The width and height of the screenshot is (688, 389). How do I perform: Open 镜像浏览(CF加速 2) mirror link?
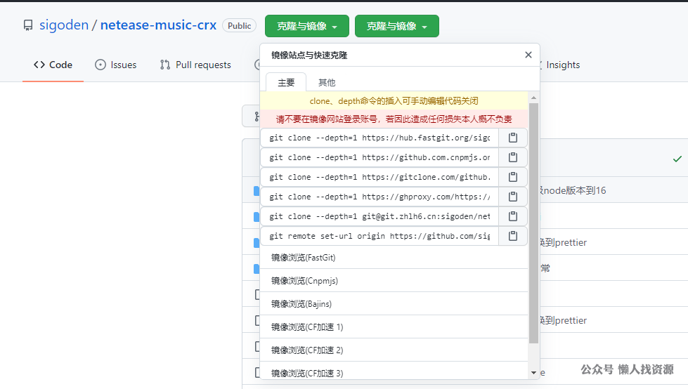(x=394, y=350)
